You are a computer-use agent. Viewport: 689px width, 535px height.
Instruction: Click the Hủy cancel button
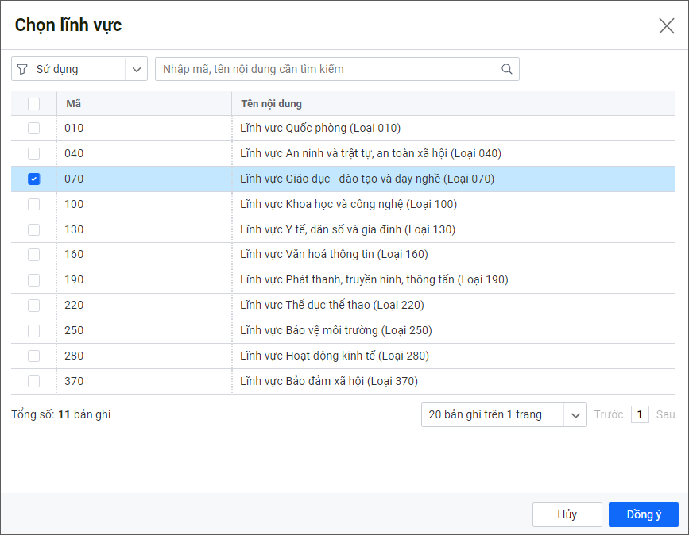click(x=567, y=514)
